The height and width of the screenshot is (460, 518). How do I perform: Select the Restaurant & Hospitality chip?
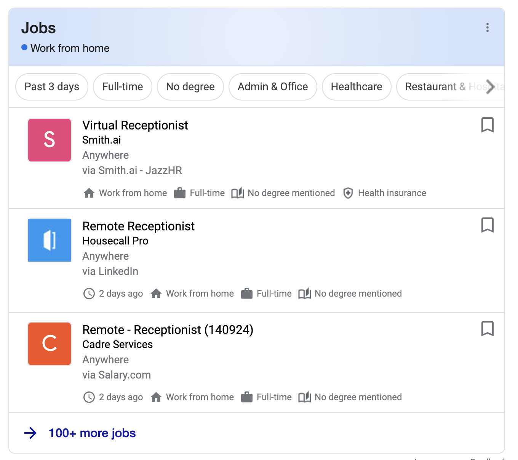click(438, 87)
